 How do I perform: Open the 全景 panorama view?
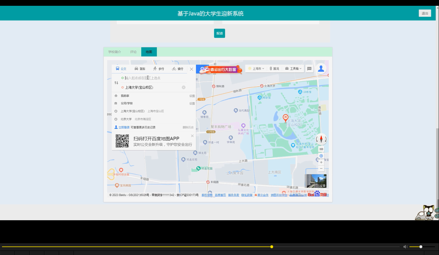[x=316, y=181]
